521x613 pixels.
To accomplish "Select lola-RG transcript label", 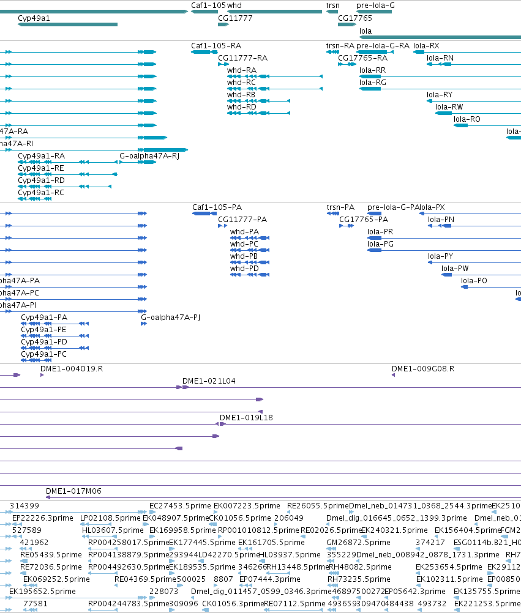I will pos(373,83).
